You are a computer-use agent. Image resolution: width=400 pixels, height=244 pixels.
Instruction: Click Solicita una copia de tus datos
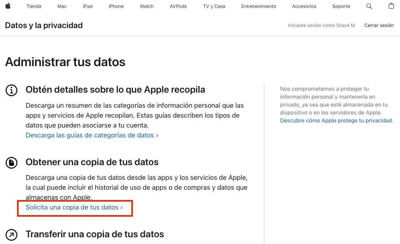[x=74, y=207]
